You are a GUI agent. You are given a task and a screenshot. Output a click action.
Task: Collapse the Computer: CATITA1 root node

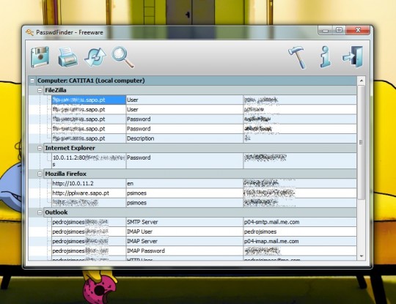pos(32,81)
